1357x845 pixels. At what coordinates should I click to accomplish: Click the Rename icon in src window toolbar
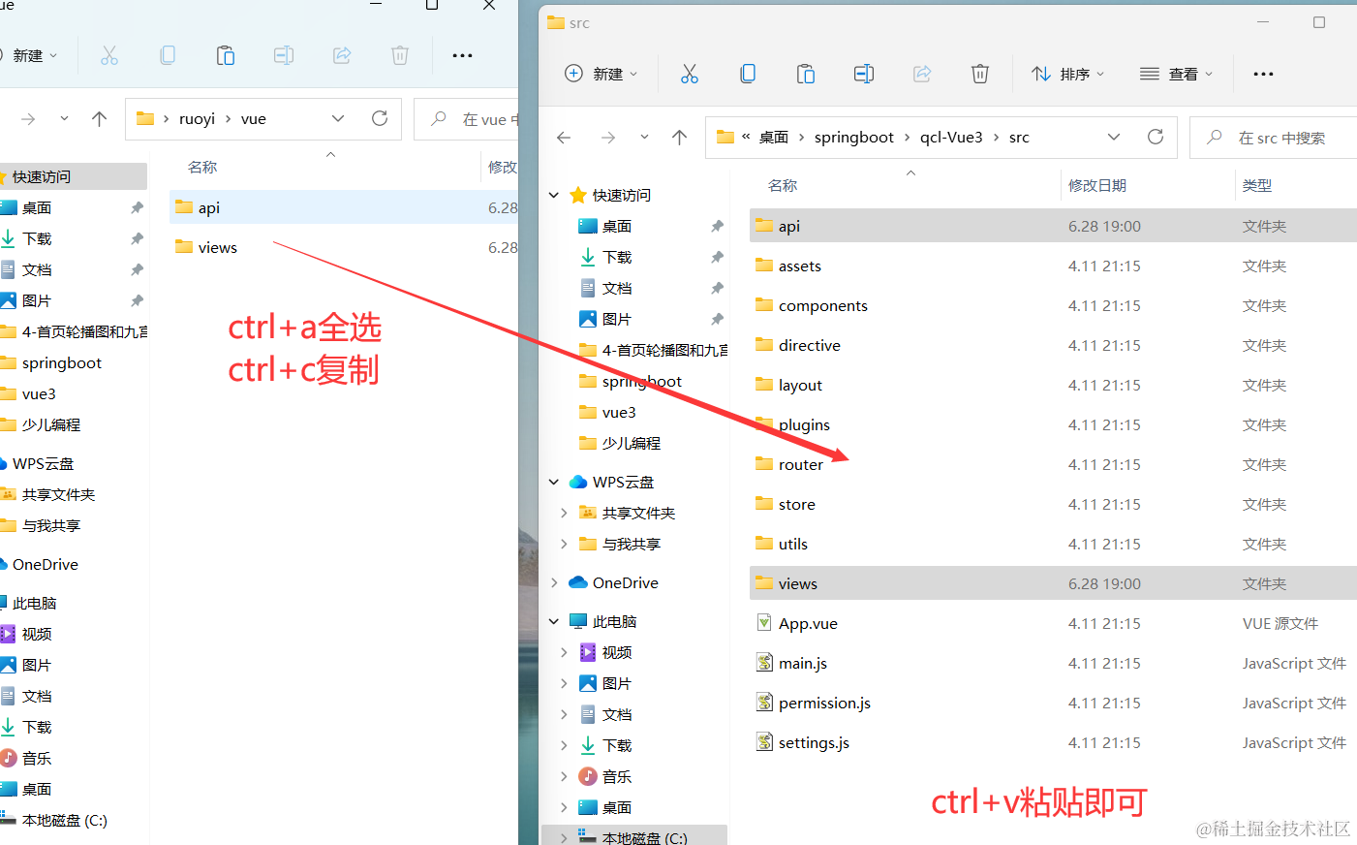click(863, 74)
